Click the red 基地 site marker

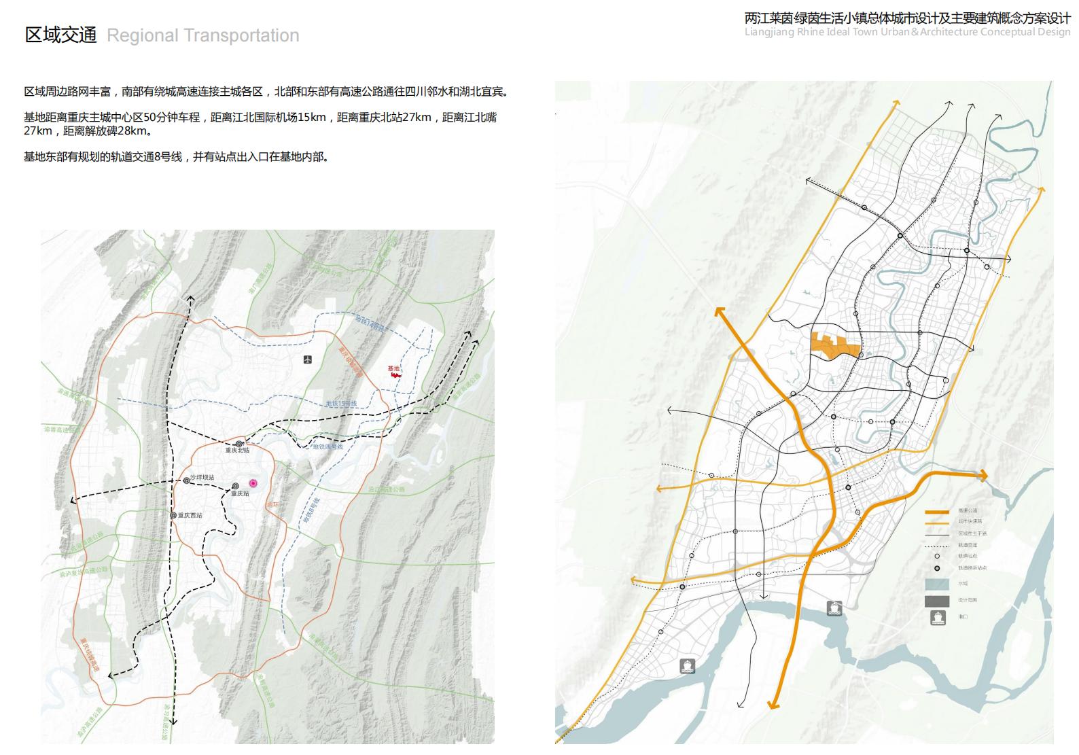[395, 373]
